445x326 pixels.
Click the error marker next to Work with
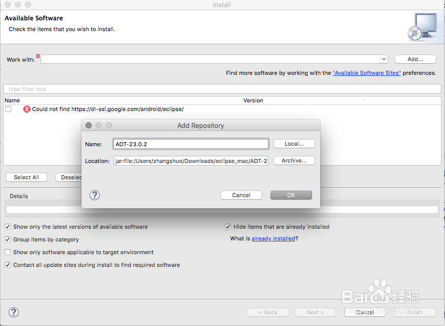pos(38,56)
